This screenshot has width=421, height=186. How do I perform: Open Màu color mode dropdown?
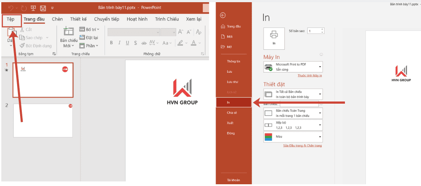pyautogui.click(x=293, y=137)
